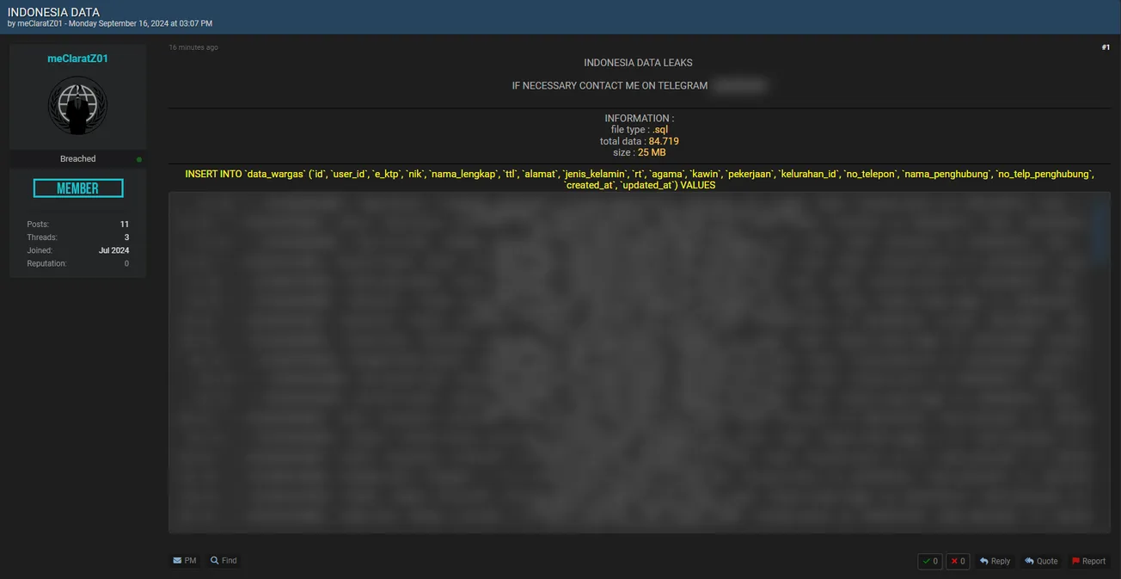The image size is (1121, 579).
Task: Click the green online status dot
Action: click(139, 159)
